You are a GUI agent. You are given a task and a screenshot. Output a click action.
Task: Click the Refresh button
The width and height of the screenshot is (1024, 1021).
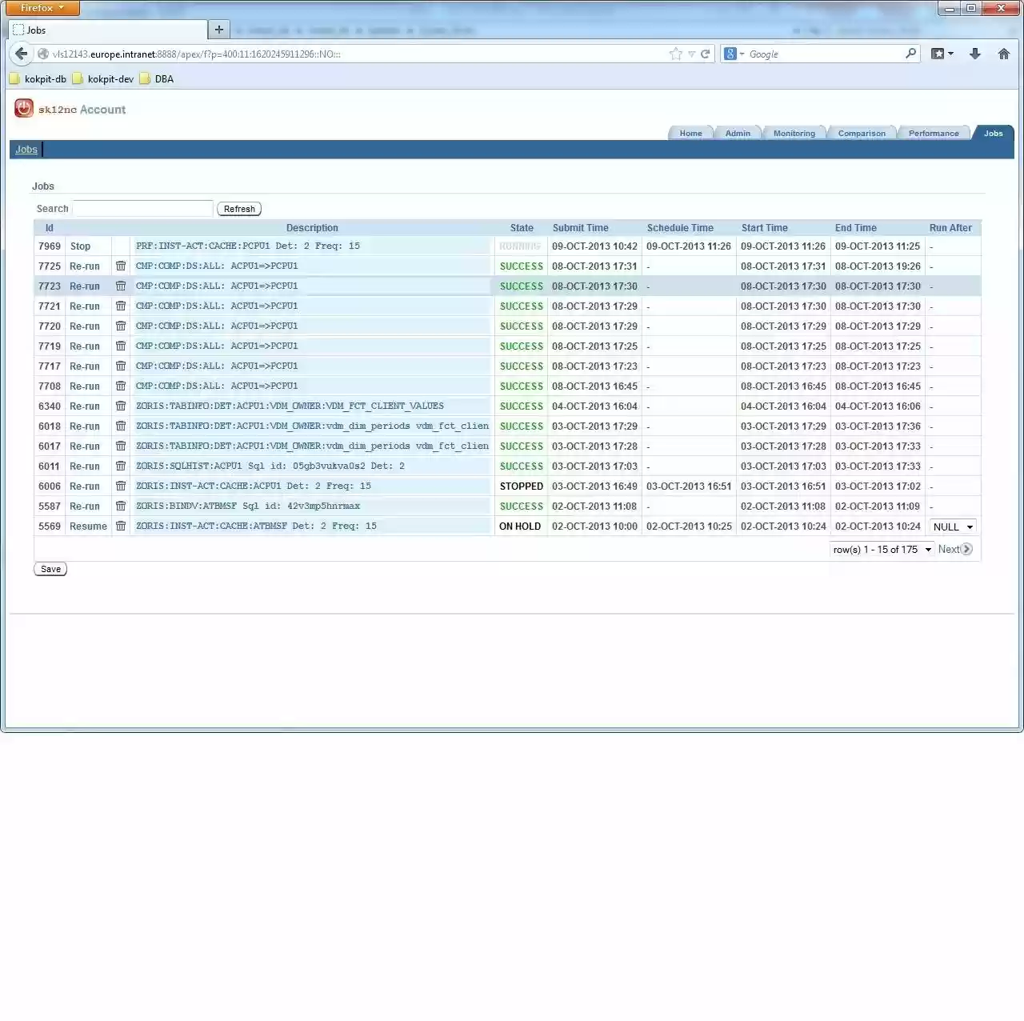pos(238,208)
